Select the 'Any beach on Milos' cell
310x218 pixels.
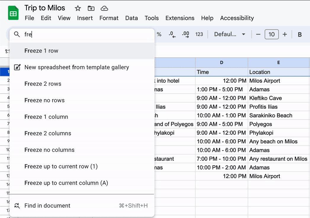[279, 141]
